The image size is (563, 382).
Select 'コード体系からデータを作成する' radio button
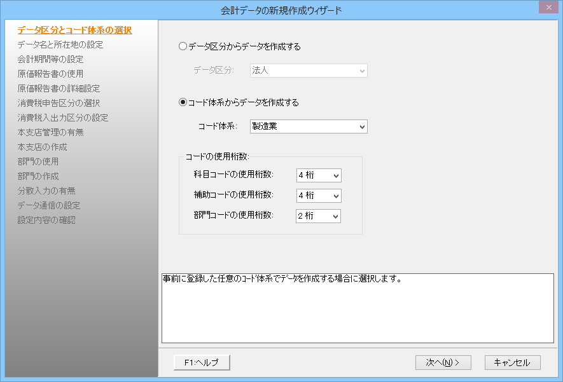point(183,102)
